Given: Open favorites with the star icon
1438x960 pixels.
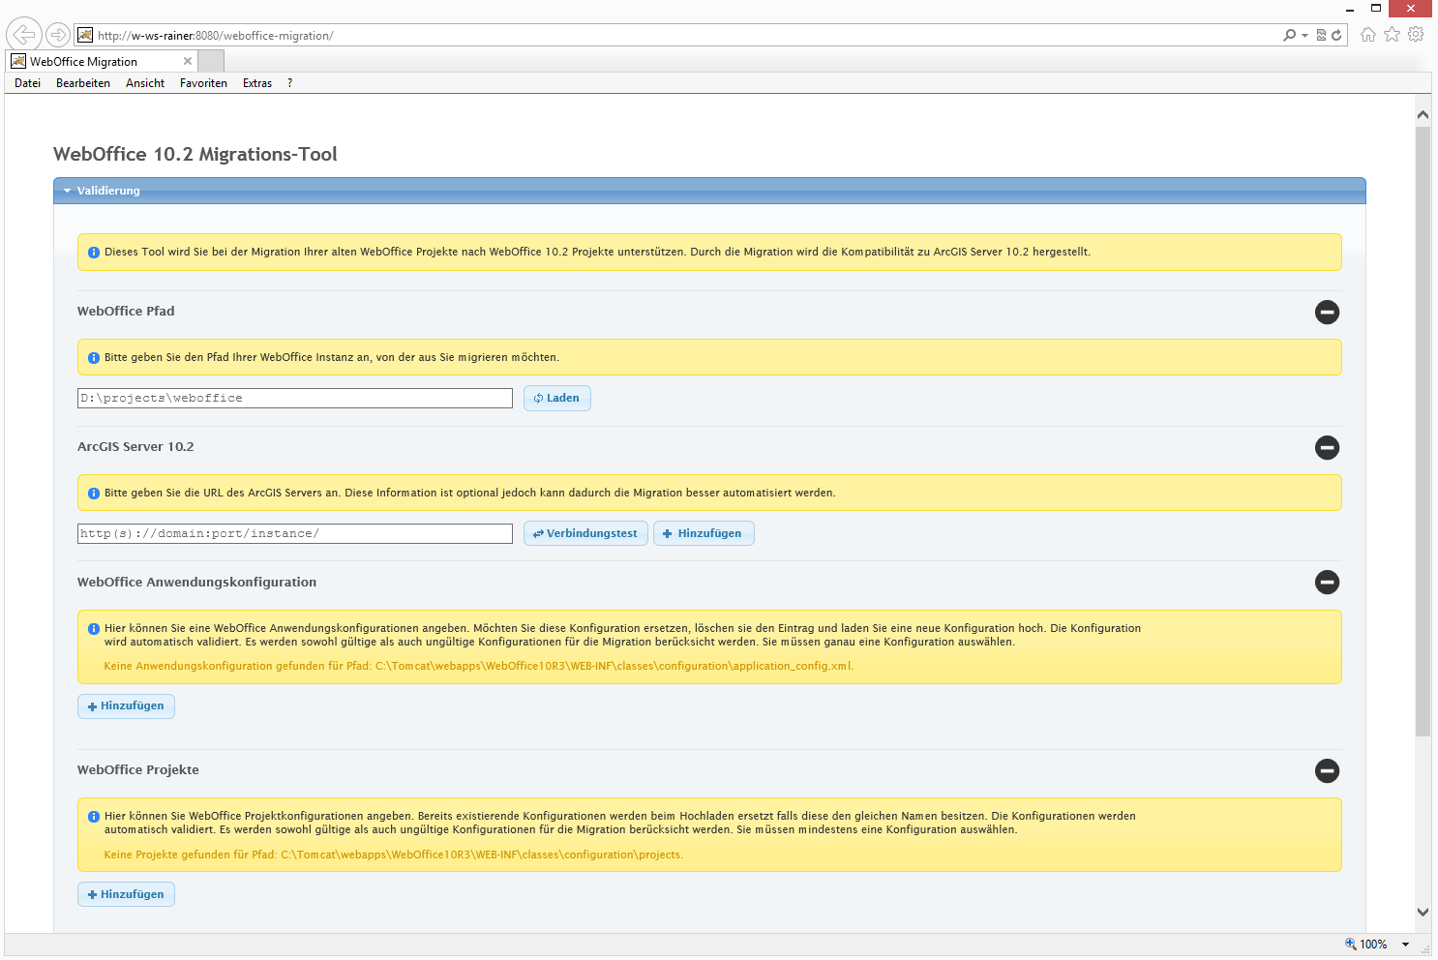Looking at the screenshot, I should pos(1393,34).
